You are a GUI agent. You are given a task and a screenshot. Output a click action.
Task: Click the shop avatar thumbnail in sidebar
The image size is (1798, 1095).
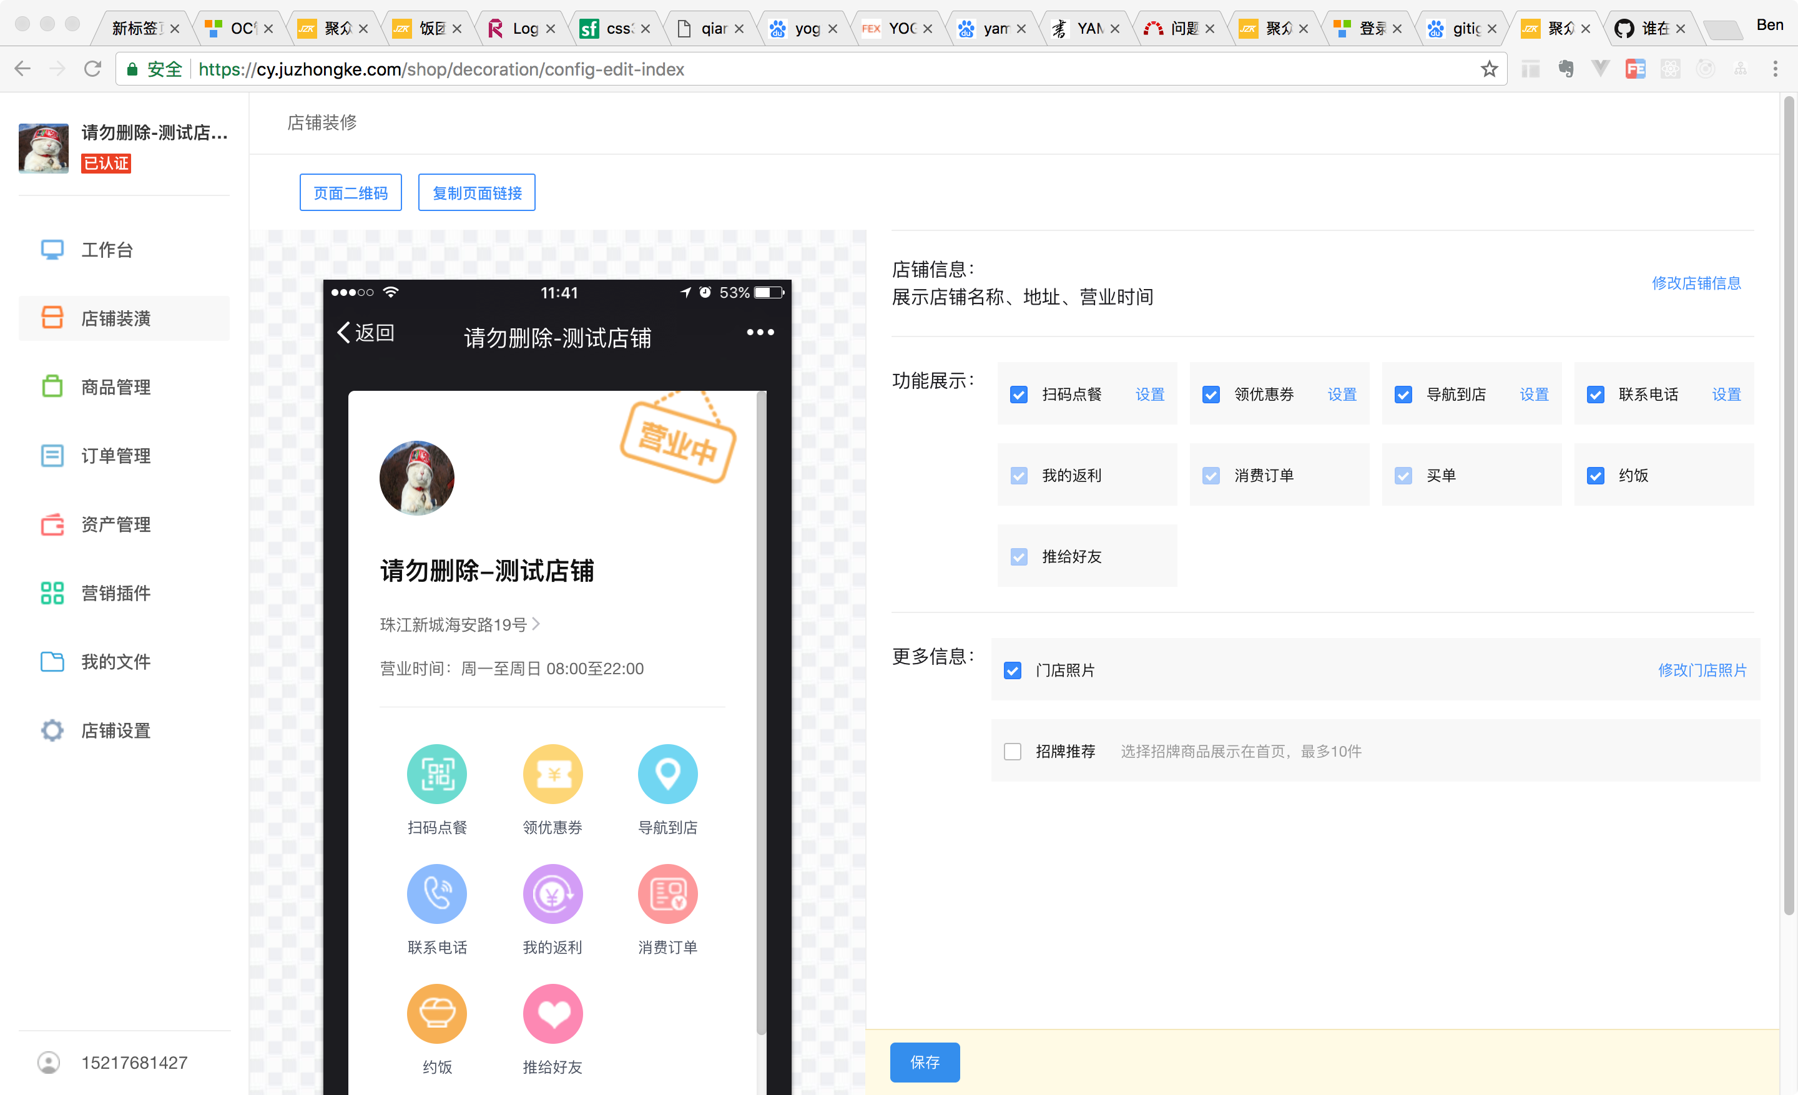(x=44, y=148)
